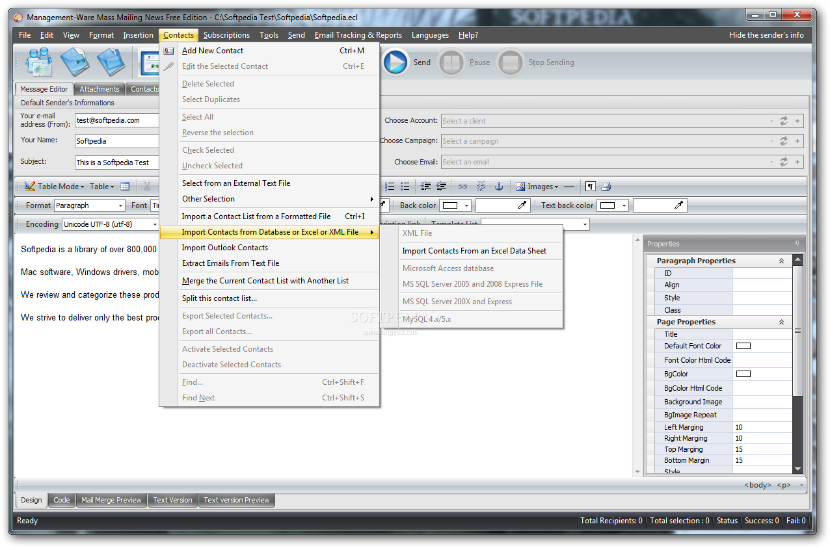Image resolution: width=830 pixels, height=548 pixels.
Task: Click the Text back color swatch
Action: pos(607,205)
